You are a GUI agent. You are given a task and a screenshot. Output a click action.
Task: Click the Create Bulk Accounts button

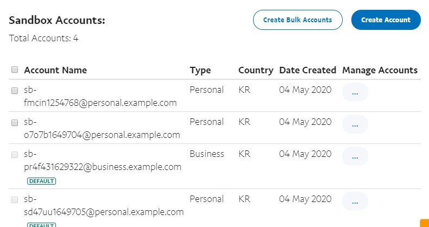point(298,20)
